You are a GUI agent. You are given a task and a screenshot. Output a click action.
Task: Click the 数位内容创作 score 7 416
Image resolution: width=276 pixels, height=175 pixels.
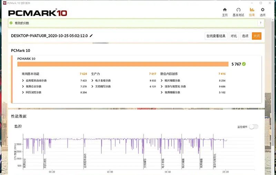point(222,74)
